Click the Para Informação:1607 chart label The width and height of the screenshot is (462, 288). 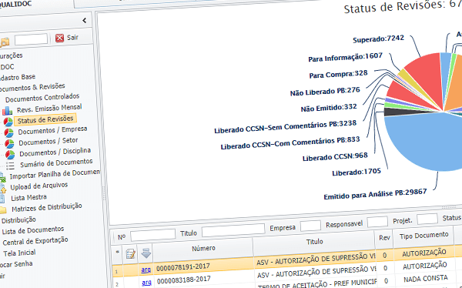tap(345, 57)
